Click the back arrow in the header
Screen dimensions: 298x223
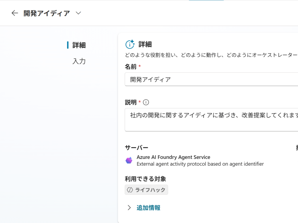tap(15, 13)
